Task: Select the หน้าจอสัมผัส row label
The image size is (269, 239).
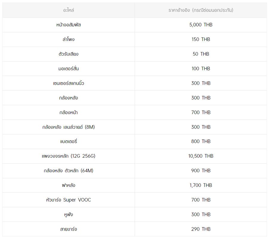Action: click(68, 25)
